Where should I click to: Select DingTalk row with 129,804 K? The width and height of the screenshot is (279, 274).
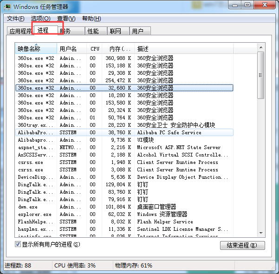click(x=124, y=184)
